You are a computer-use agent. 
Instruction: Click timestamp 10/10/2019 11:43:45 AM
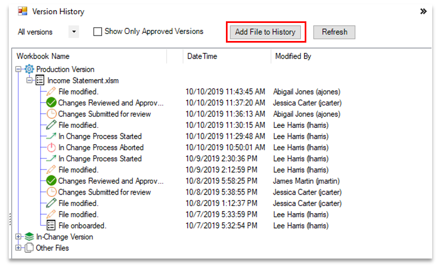tap(225, 91)
